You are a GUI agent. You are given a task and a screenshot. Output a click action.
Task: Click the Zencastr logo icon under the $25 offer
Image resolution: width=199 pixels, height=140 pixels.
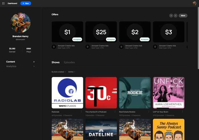[x=88, y=47]
